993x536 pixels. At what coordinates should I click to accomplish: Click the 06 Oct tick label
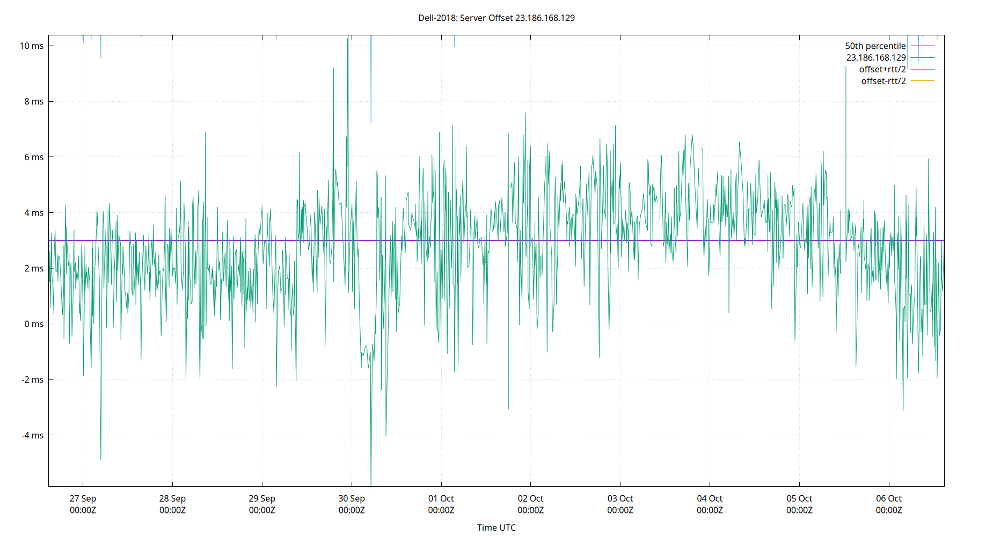889,498
